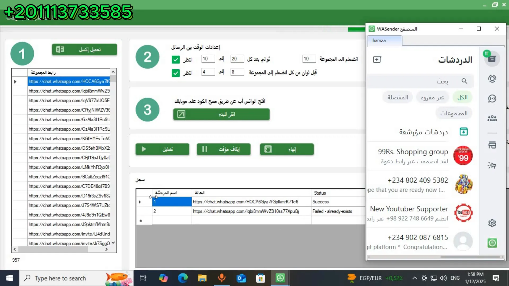This screenshot has height=286, width=509.
Task: Select the 'المجموعات' groups filter chip
Action: point(454,113)
